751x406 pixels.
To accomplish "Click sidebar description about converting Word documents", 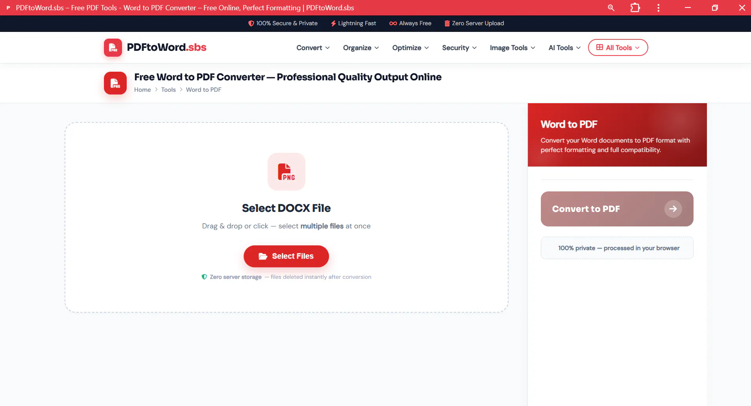I will click(x=615, y=145).
